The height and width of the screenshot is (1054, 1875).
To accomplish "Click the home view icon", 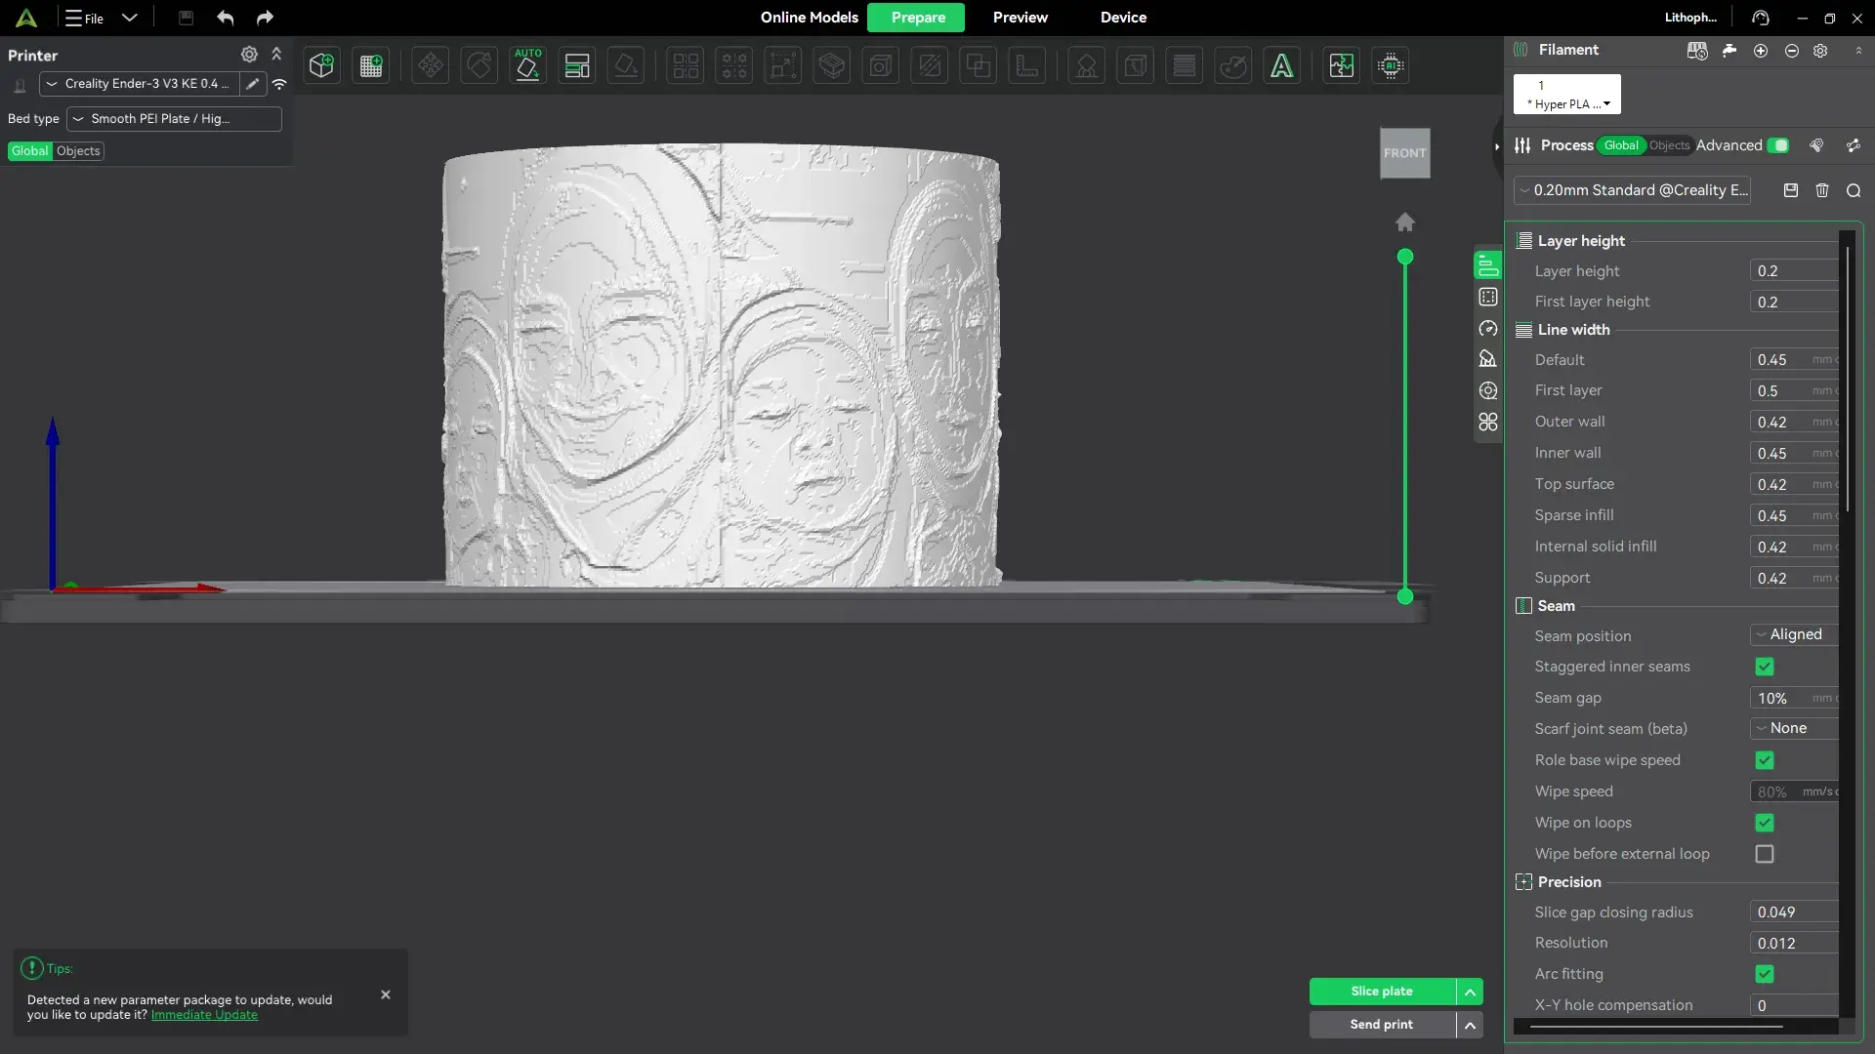I will 1404,223.
